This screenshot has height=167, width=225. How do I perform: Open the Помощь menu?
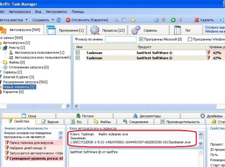(78, 12)
